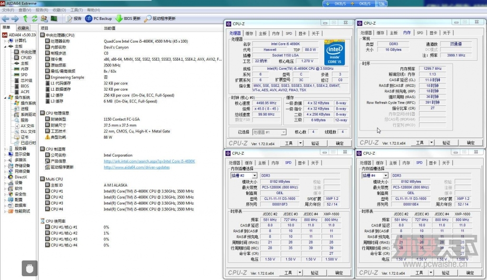Click AIDA64 v5.00.33 root tree node
The image size is (487, 280).
pyautogui.click(x=22, y=35)
